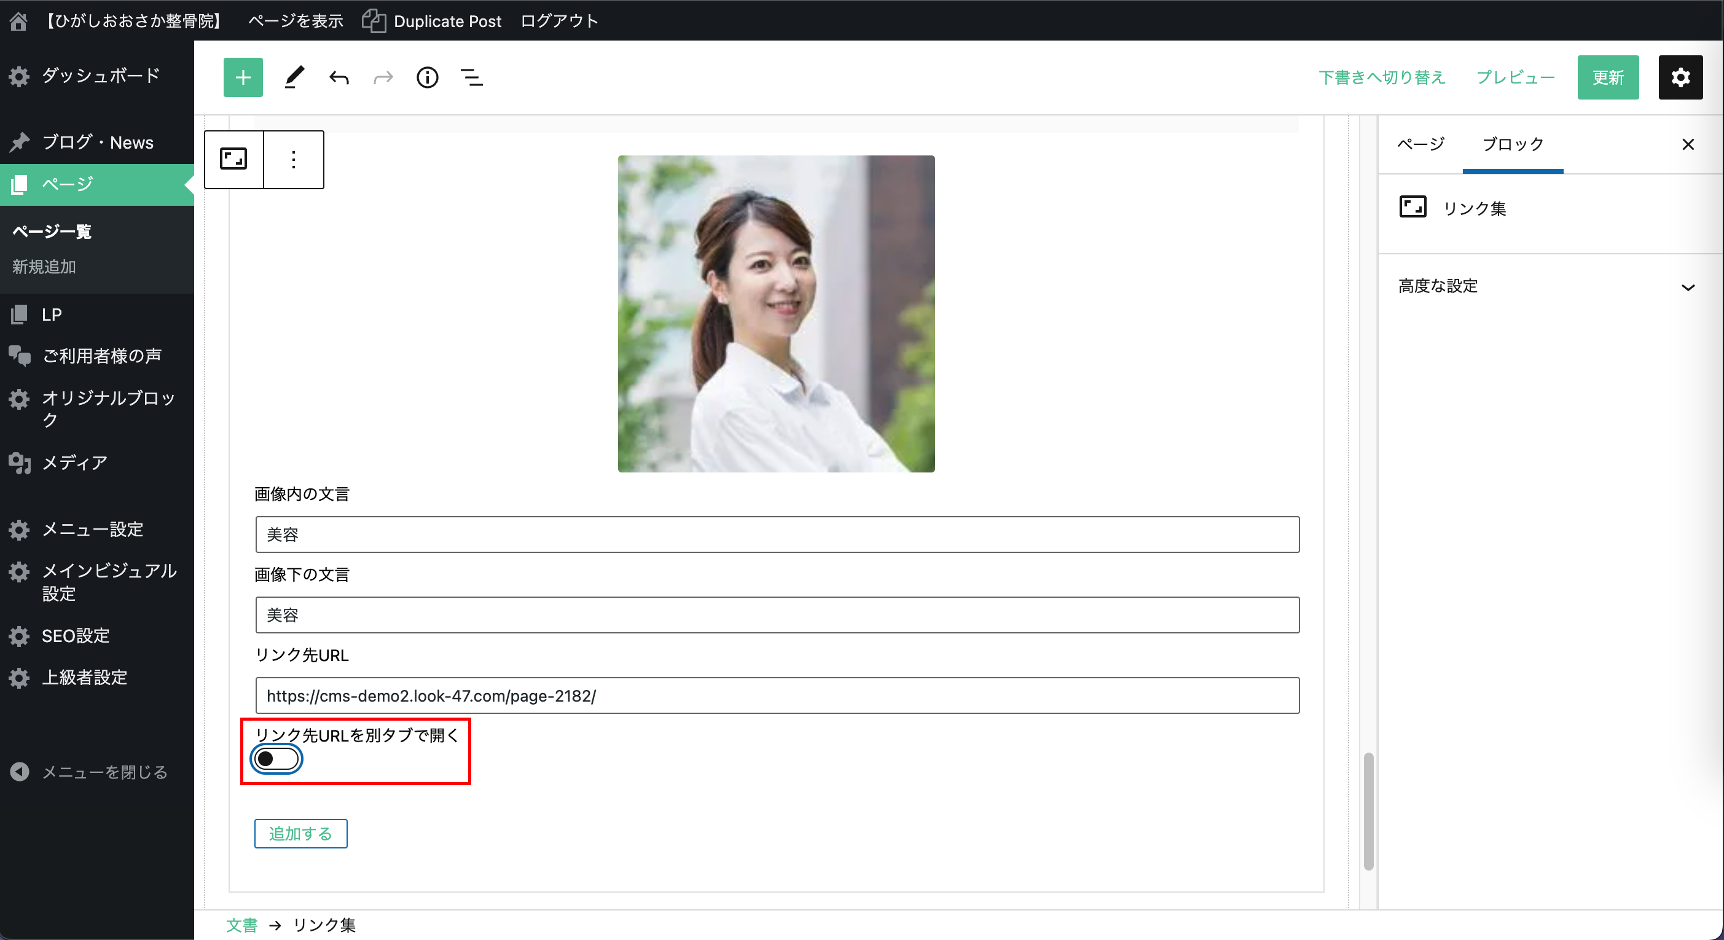Switch to the ページ settings tab
This screenshot has height=940, width=1724.
pyautogui.click(x=1421, y=144)
